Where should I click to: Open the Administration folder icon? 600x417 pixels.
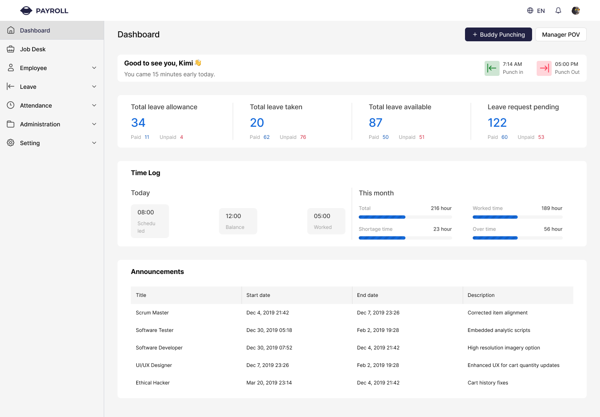[10, 124]
